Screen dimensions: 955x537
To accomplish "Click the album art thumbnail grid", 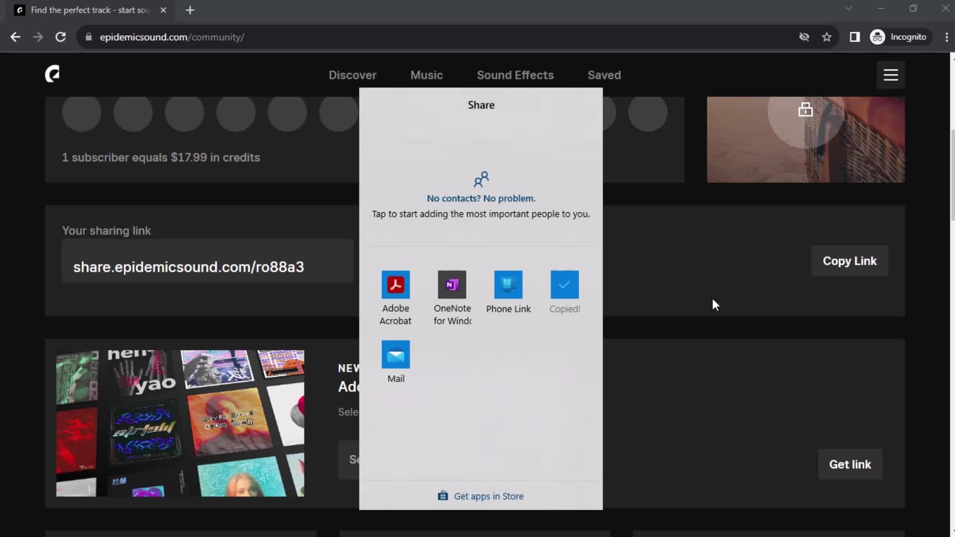I will click(181, 424).
